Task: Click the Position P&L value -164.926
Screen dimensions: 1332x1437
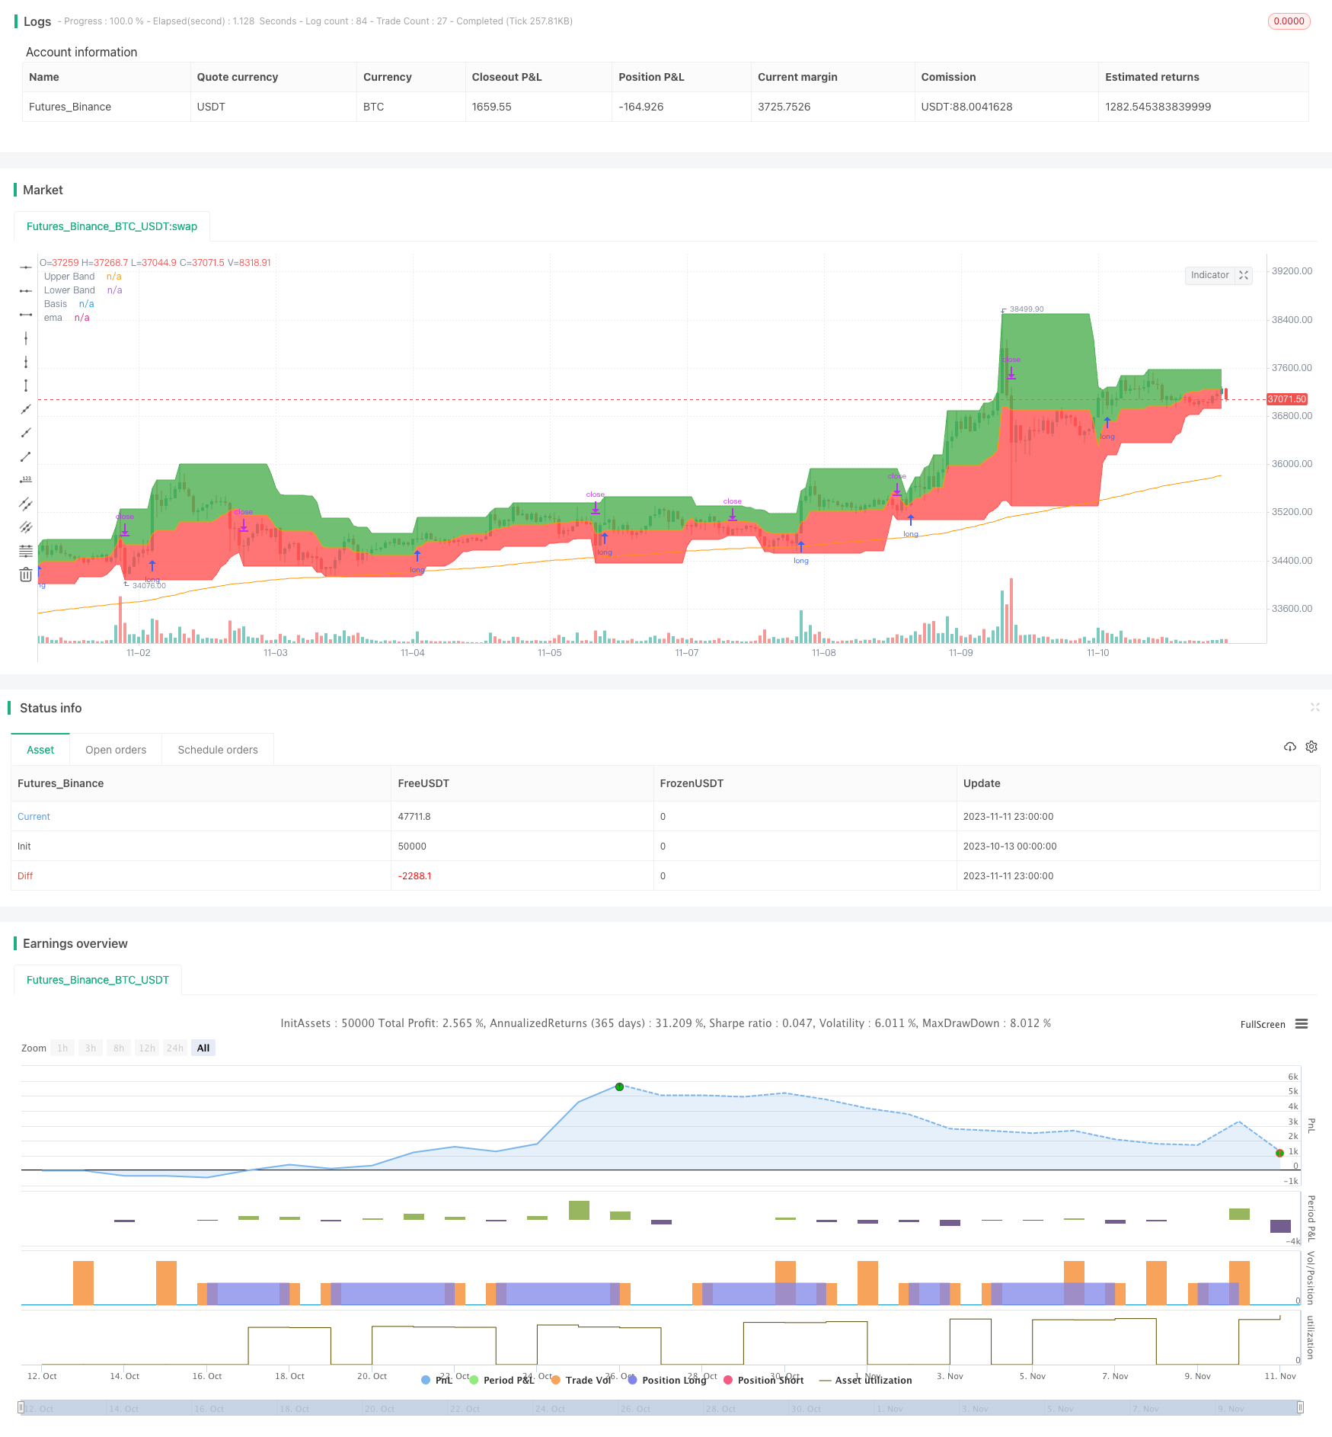Action: pyautogui.click(x=640, y=107)
